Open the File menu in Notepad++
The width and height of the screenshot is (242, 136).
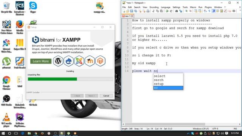[x=124, y=7]
